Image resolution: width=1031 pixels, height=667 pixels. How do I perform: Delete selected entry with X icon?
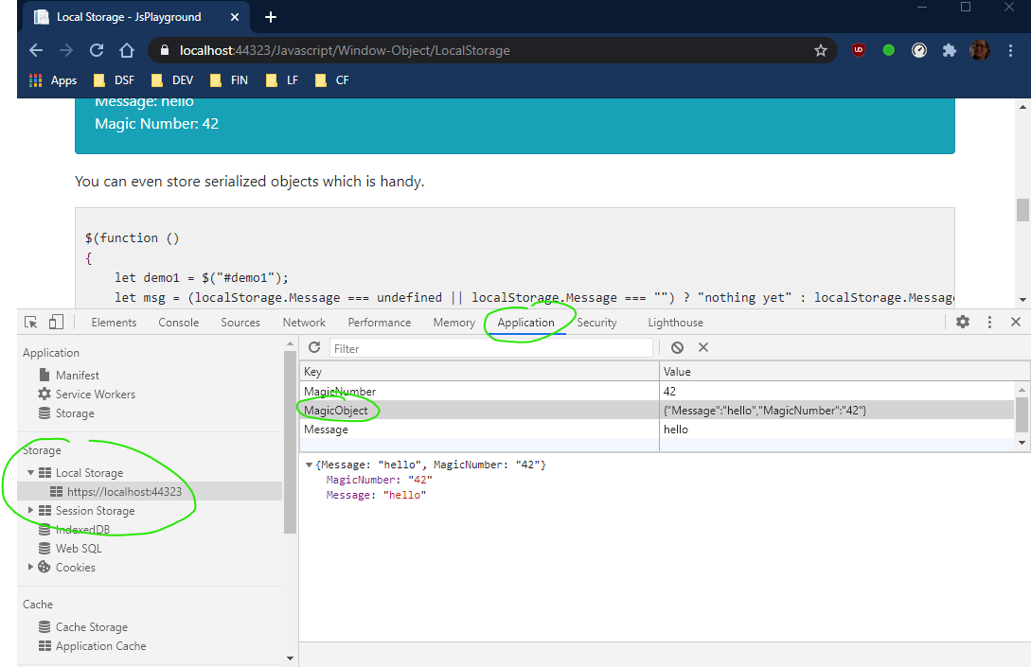point(703,348)
